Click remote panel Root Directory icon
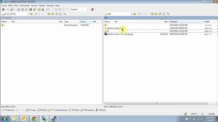The image size is (218, 122). 156,14
